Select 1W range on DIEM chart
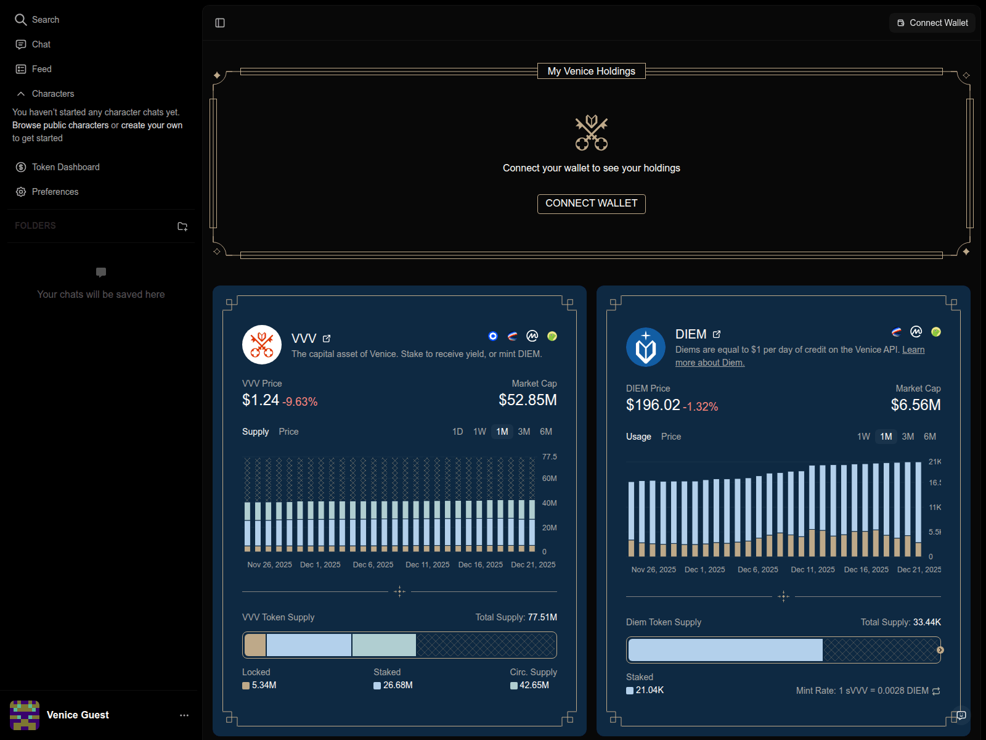 click(864, 437)
